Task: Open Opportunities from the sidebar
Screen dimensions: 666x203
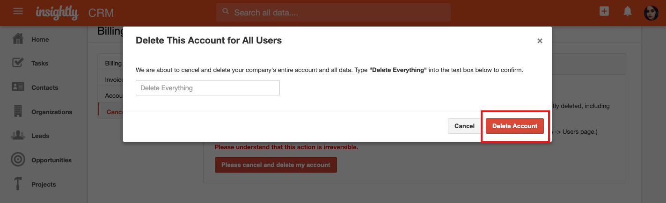Action: point(51,160)
